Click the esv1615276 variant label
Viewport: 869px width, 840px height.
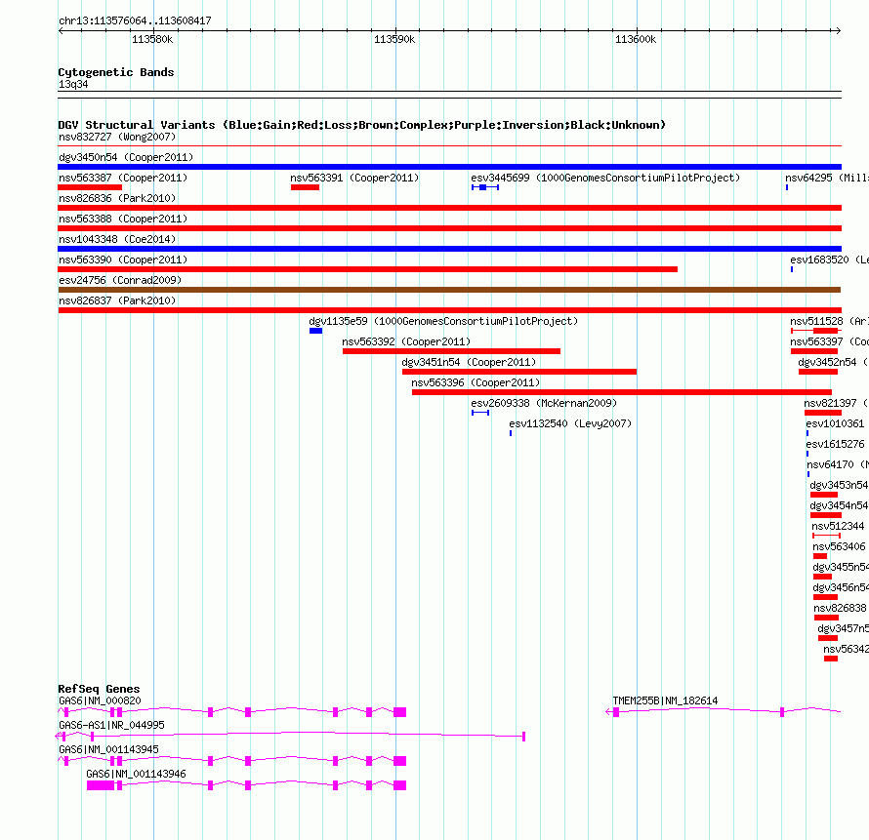click(x=835, y=444)
